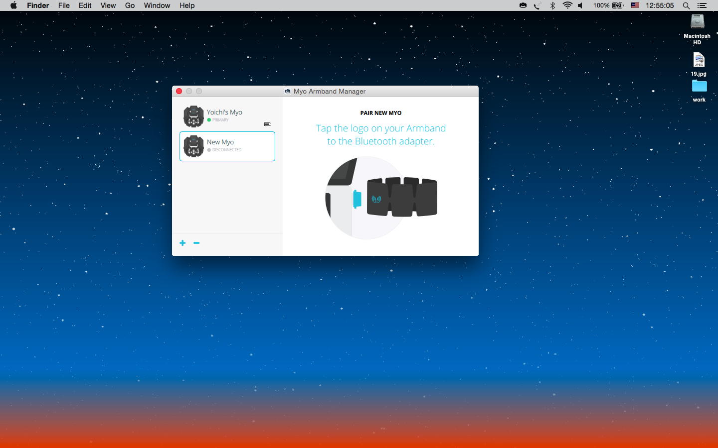The image size is (718, 448).
Task: Click the minus button to remove Myo
Action: (x=196, y=243)
